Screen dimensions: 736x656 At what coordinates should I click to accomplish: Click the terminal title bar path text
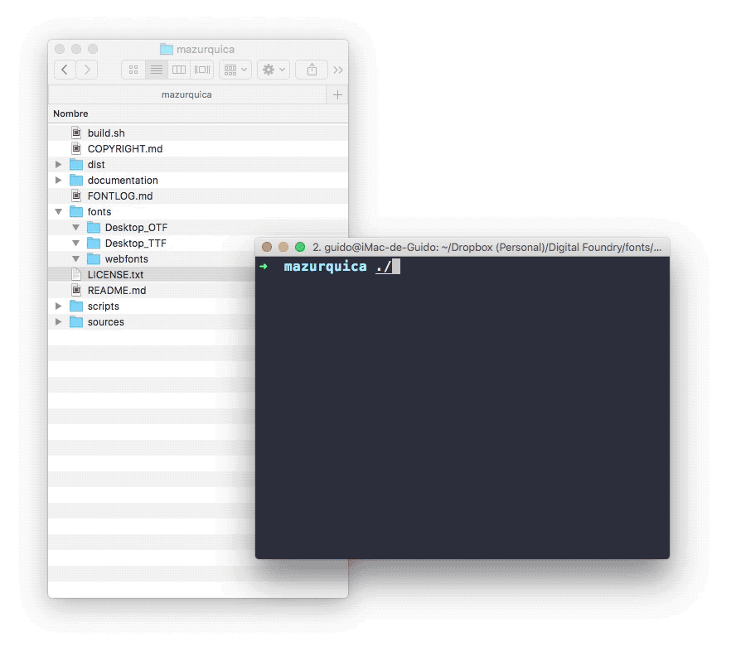[x=487, y=248]
